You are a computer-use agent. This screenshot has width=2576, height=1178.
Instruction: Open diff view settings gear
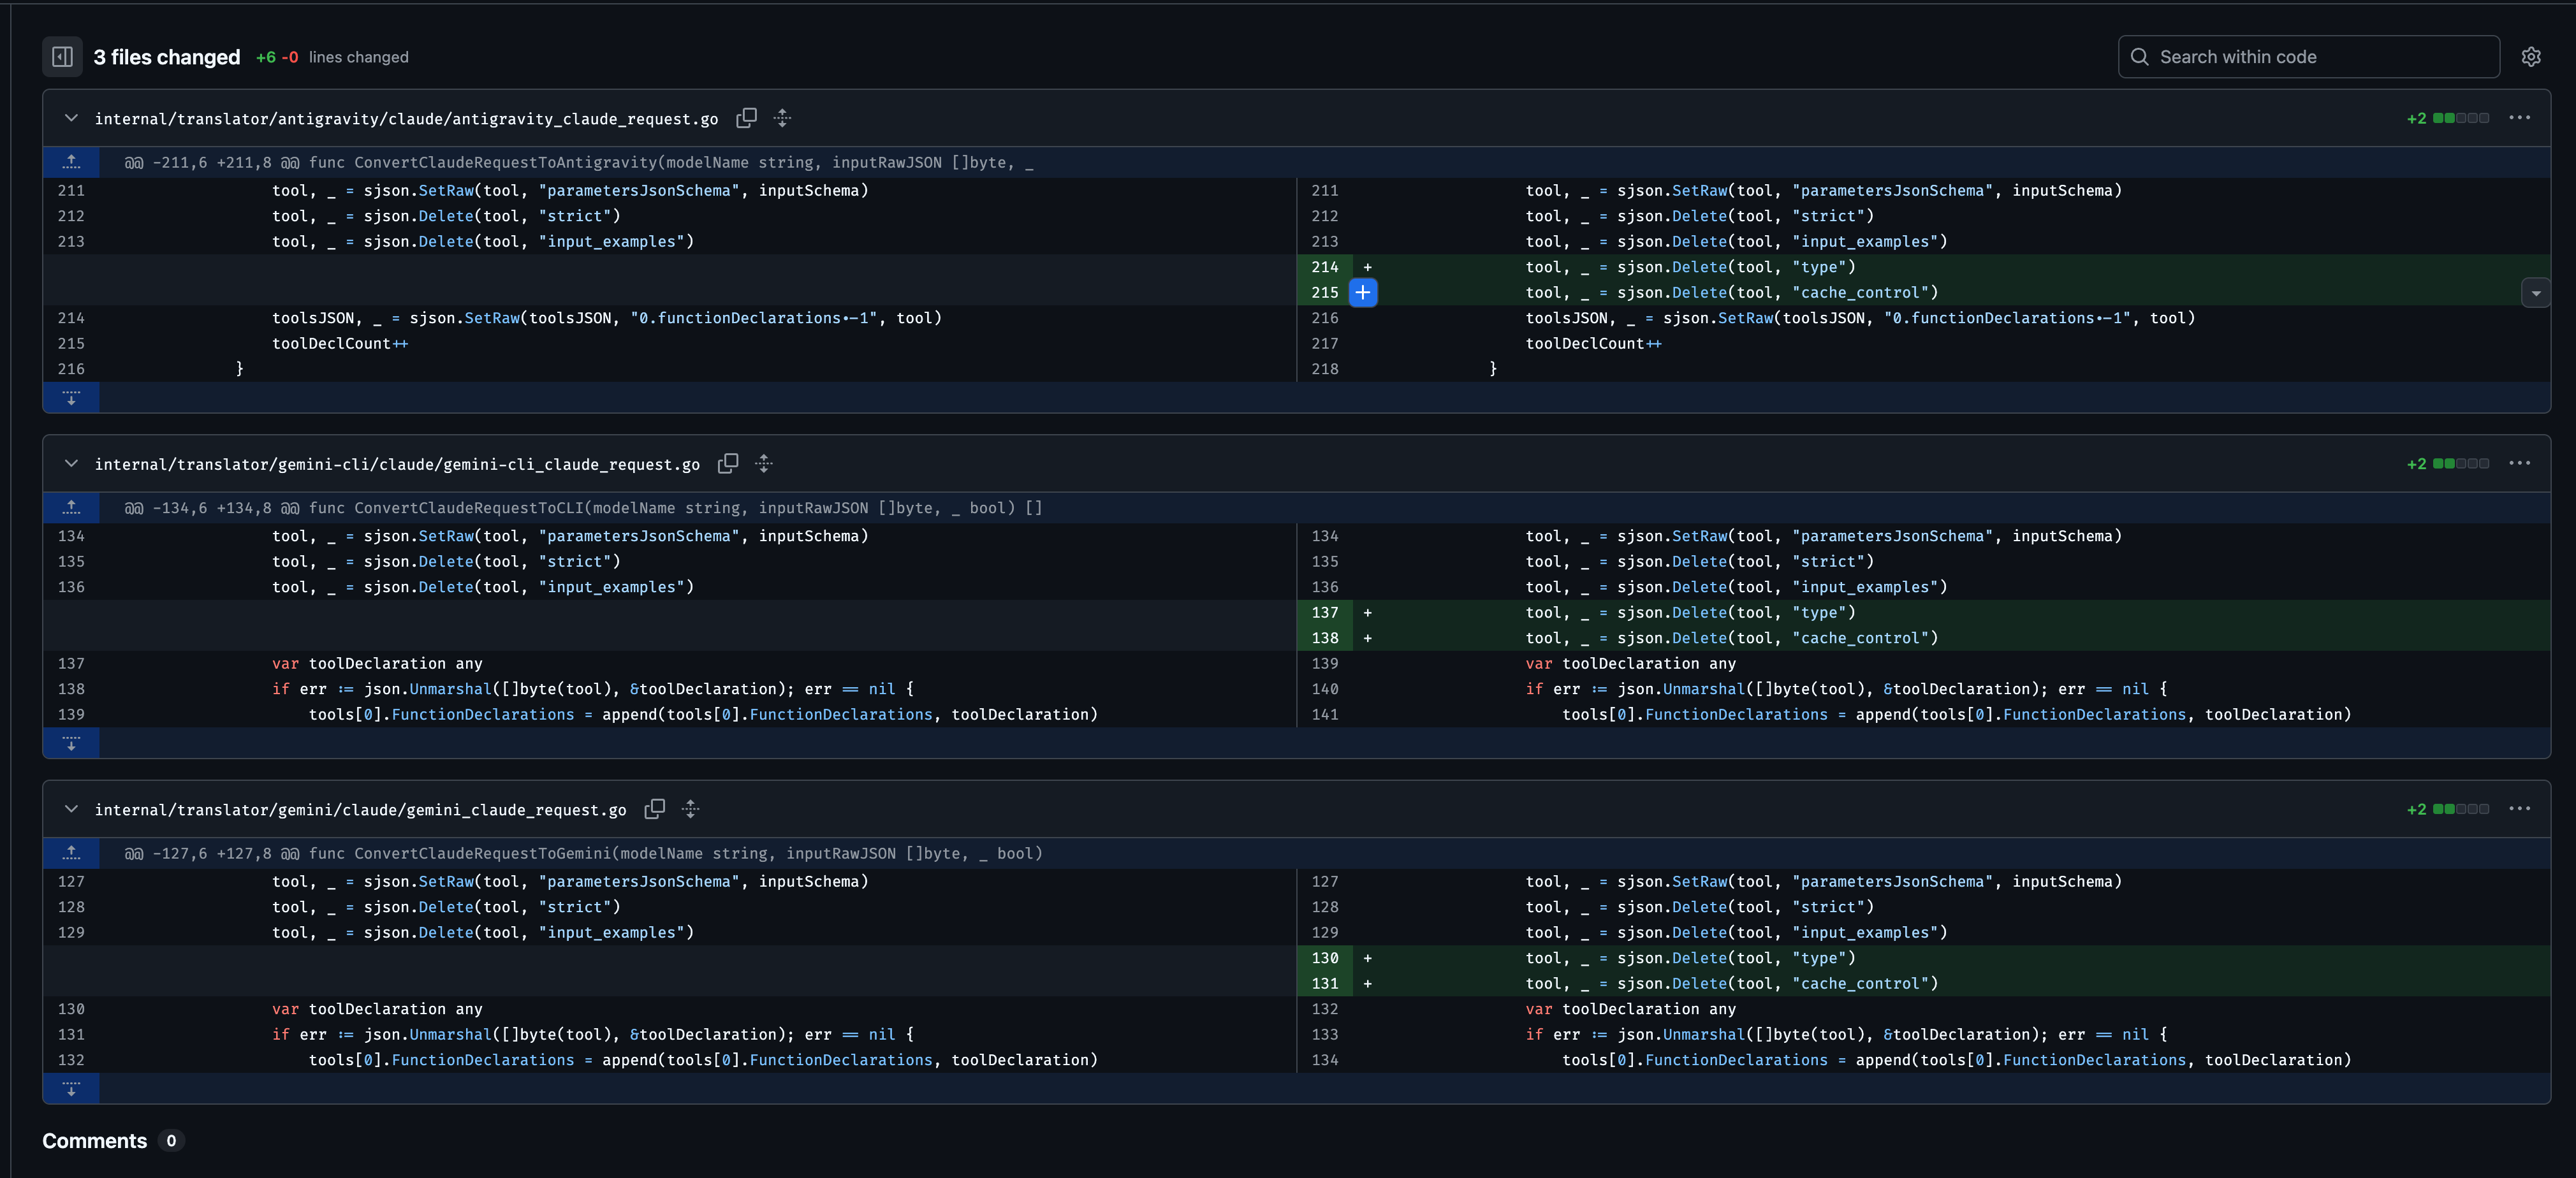[x=2531, y=57]
